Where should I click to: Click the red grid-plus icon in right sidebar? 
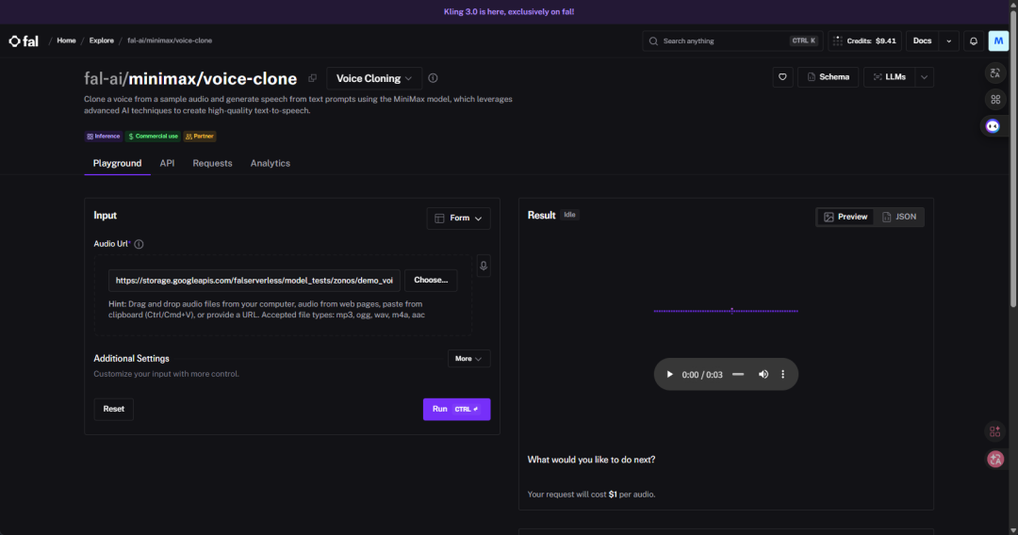994,431
